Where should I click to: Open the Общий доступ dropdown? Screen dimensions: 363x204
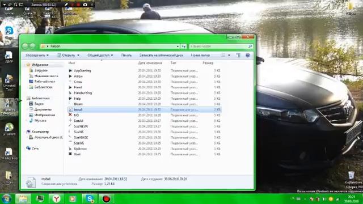100,56
